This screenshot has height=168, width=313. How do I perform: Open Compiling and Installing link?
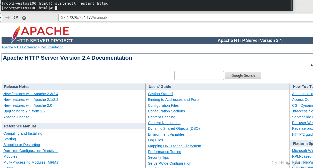[23, 133]
